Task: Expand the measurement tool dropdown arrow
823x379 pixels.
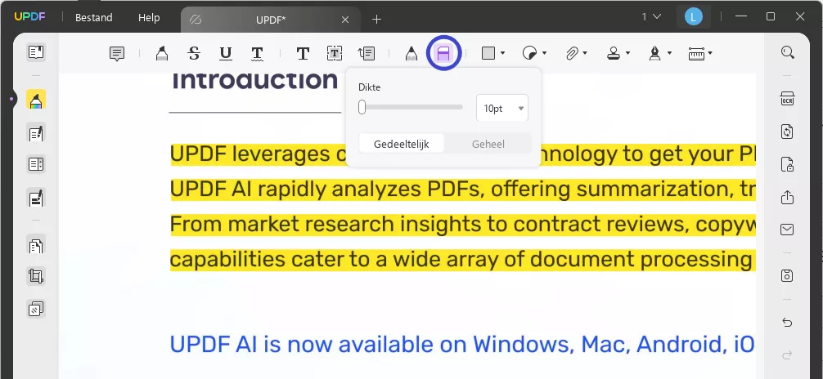Action: (710, 53)
